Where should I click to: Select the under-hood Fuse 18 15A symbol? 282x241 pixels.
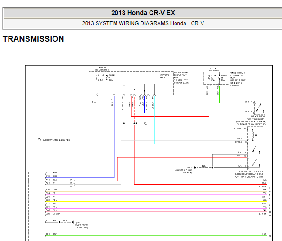[x=219, y=78]
